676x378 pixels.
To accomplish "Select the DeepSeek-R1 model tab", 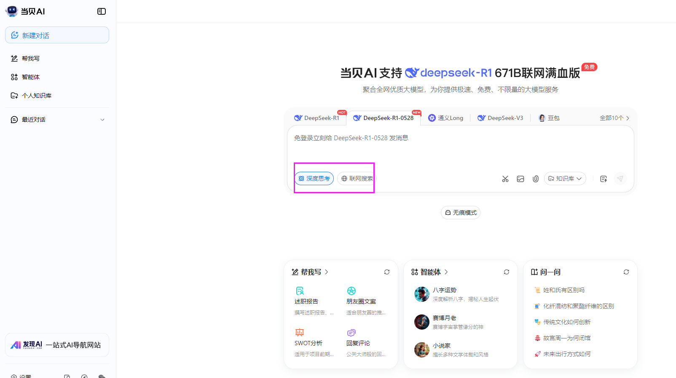I will [317, 118].
